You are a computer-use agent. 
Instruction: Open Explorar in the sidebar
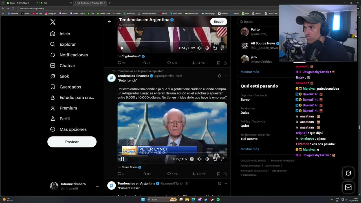pos(63,44)
